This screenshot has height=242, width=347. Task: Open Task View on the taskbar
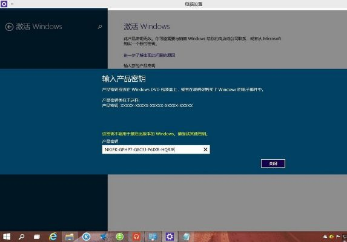(37, 237)
